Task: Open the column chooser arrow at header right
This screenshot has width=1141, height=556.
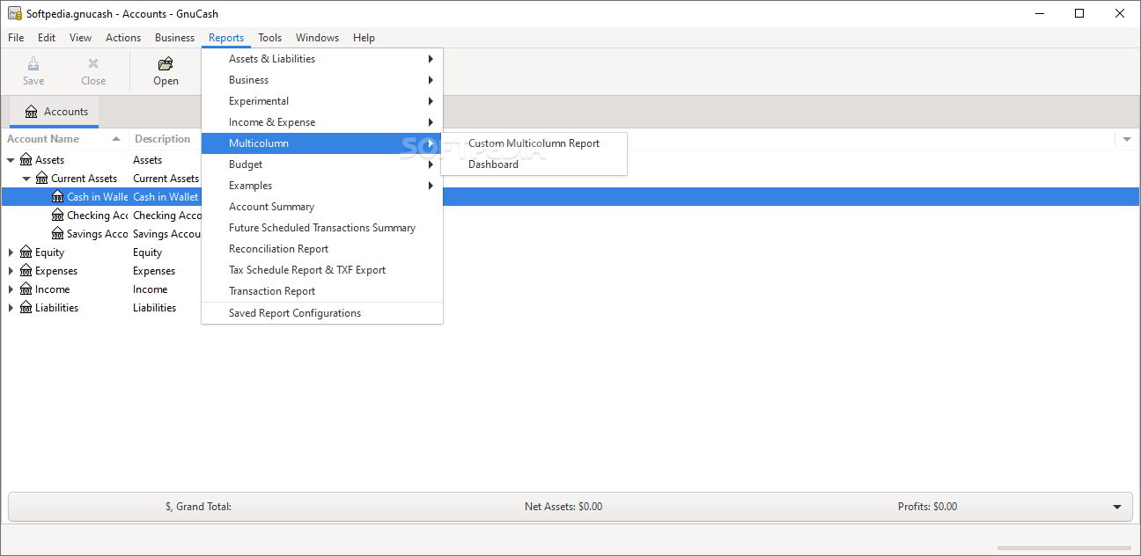Action: [x=1126, y=139]
